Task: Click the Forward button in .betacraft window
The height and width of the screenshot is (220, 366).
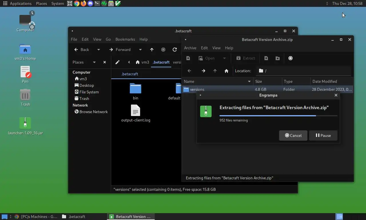Action: pos(120,50)
